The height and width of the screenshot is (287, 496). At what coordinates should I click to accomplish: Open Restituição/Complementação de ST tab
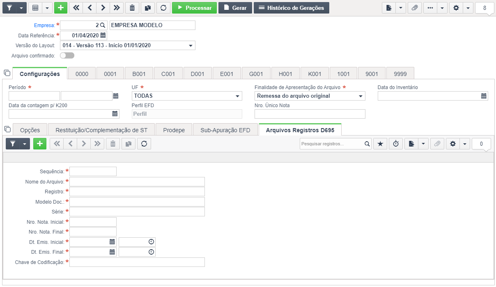tap(101, 130)
